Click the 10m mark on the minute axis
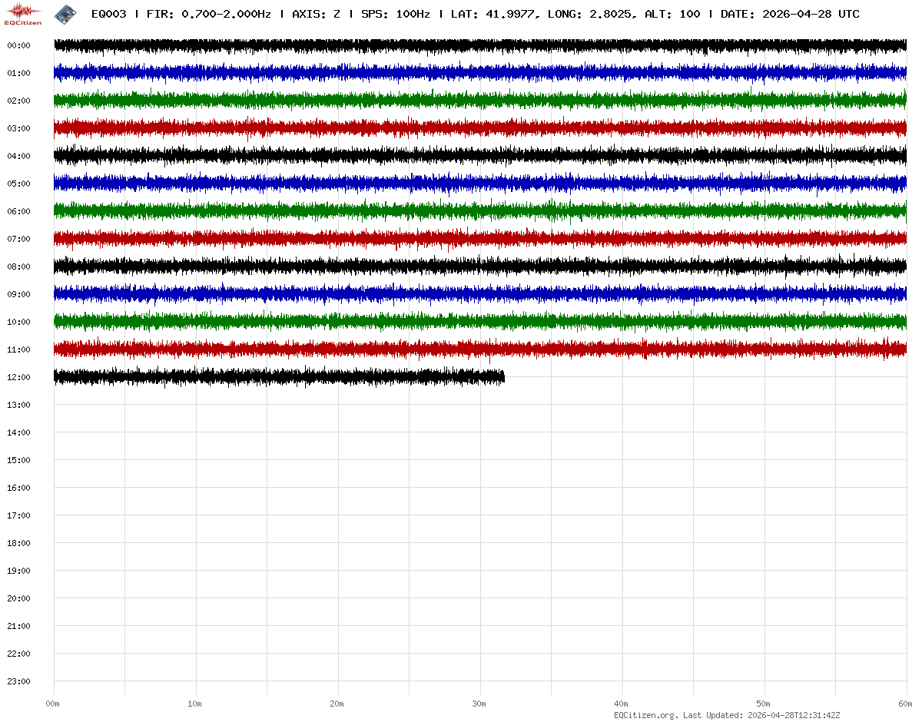The width and height of the screenshot is (922, 722). (x=195, y=704)
